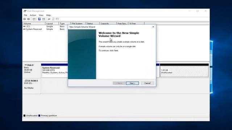Maximize the Disk Management window

pyautogui.click(x=198, y=11)
